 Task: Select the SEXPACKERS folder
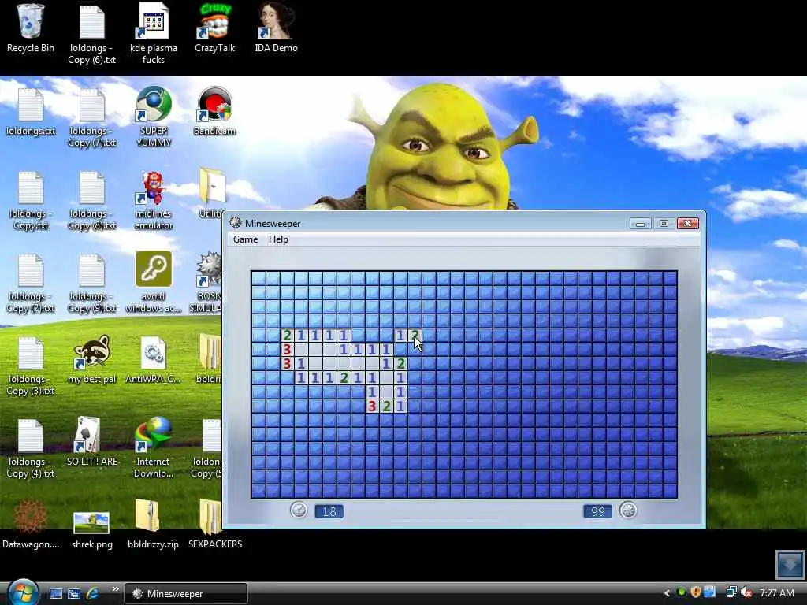tap(214, 524)
